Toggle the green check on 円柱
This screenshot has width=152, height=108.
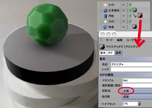pyautogui.click(x=130, y=16)
